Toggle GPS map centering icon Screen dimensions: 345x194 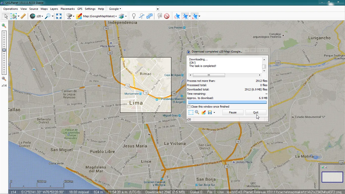point(194,16)
